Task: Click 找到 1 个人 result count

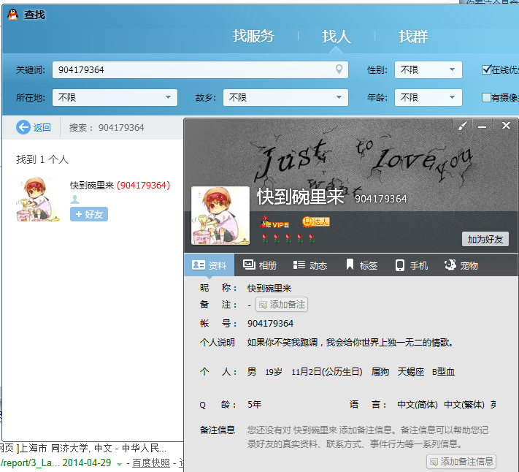Action: coord(42,160)
